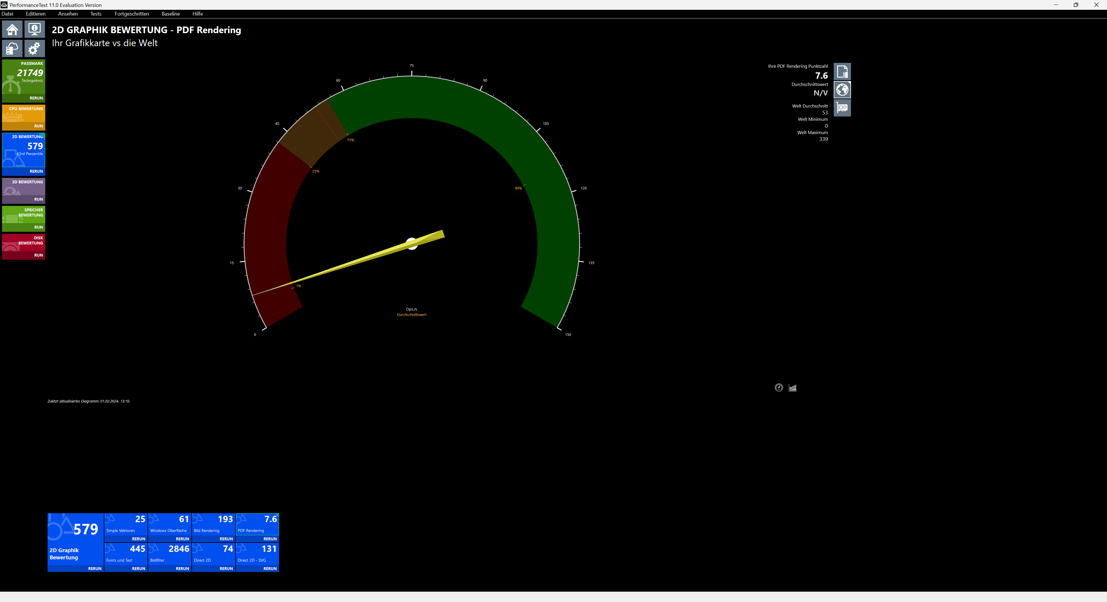Open system information monitor icon
The image size is (1107, 602).
(34, 30)
